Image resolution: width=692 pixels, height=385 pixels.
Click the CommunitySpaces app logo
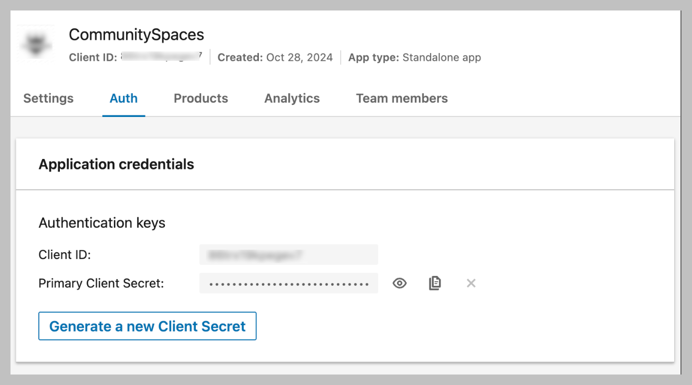(x=36, y=44)
